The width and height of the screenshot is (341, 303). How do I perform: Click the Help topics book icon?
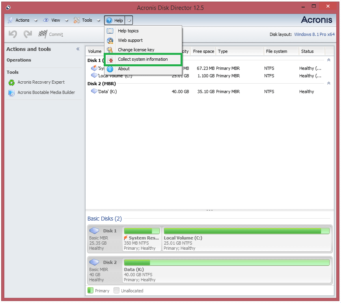pos(110,31)
